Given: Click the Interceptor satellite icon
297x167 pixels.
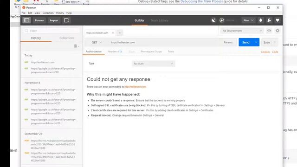Looking at the screenshot, I should coord(213,20).
